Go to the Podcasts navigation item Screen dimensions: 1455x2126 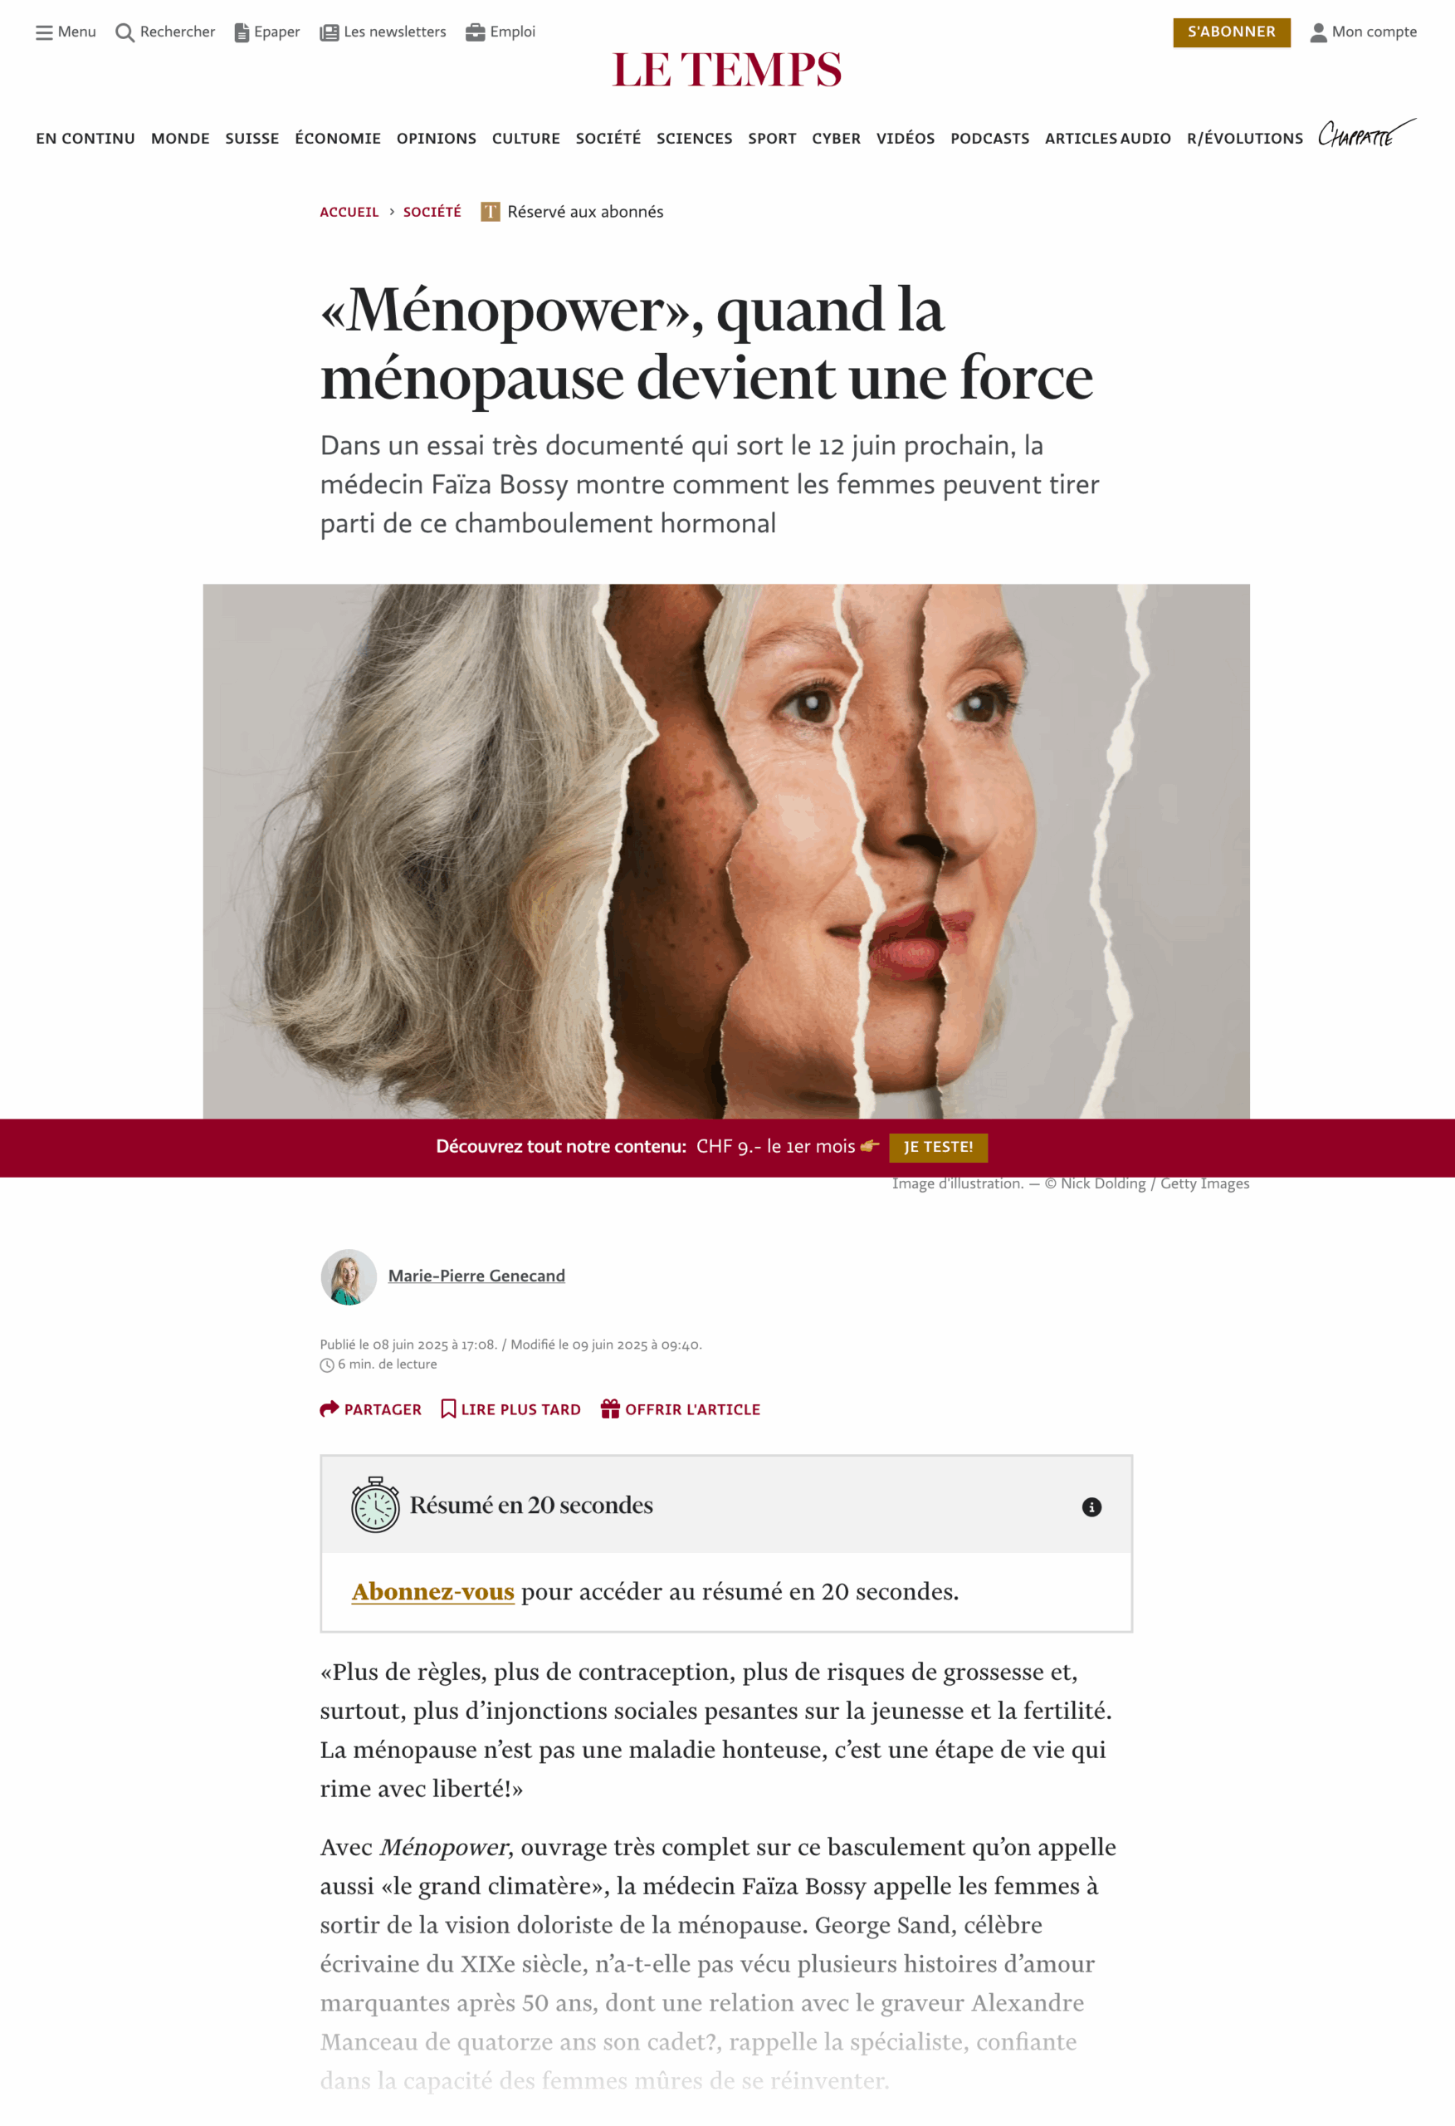[989, 139]
